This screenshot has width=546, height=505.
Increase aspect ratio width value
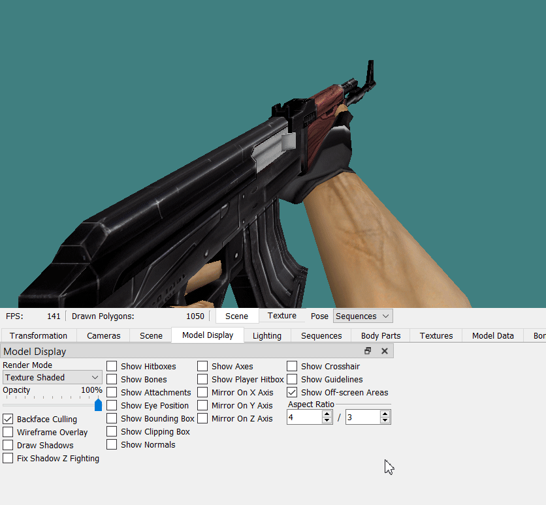click(327, 414)
